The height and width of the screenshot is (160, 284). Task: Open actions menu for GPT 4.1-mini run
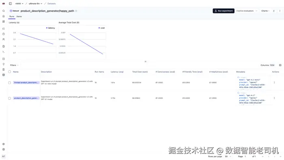coord(274,82)
